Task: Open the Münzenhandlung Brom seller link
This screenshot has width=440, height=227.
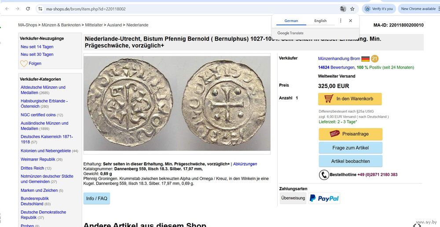Action: pos(339,59)
